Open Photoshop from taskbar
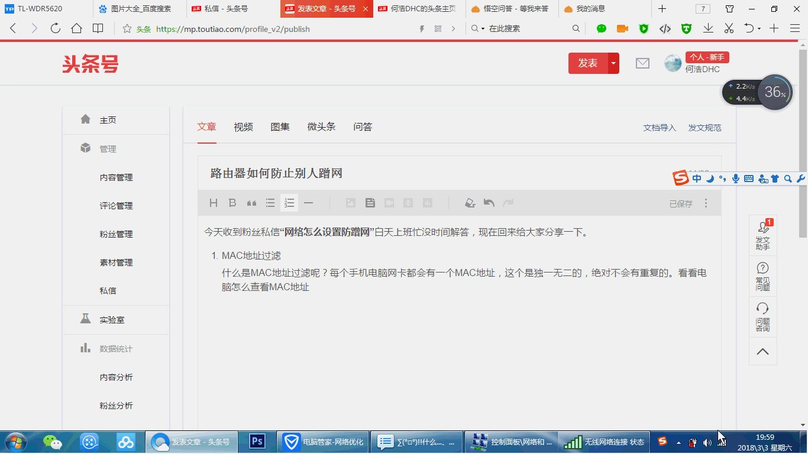Screen dimensions: 808x454 click(x=257, y=442)
